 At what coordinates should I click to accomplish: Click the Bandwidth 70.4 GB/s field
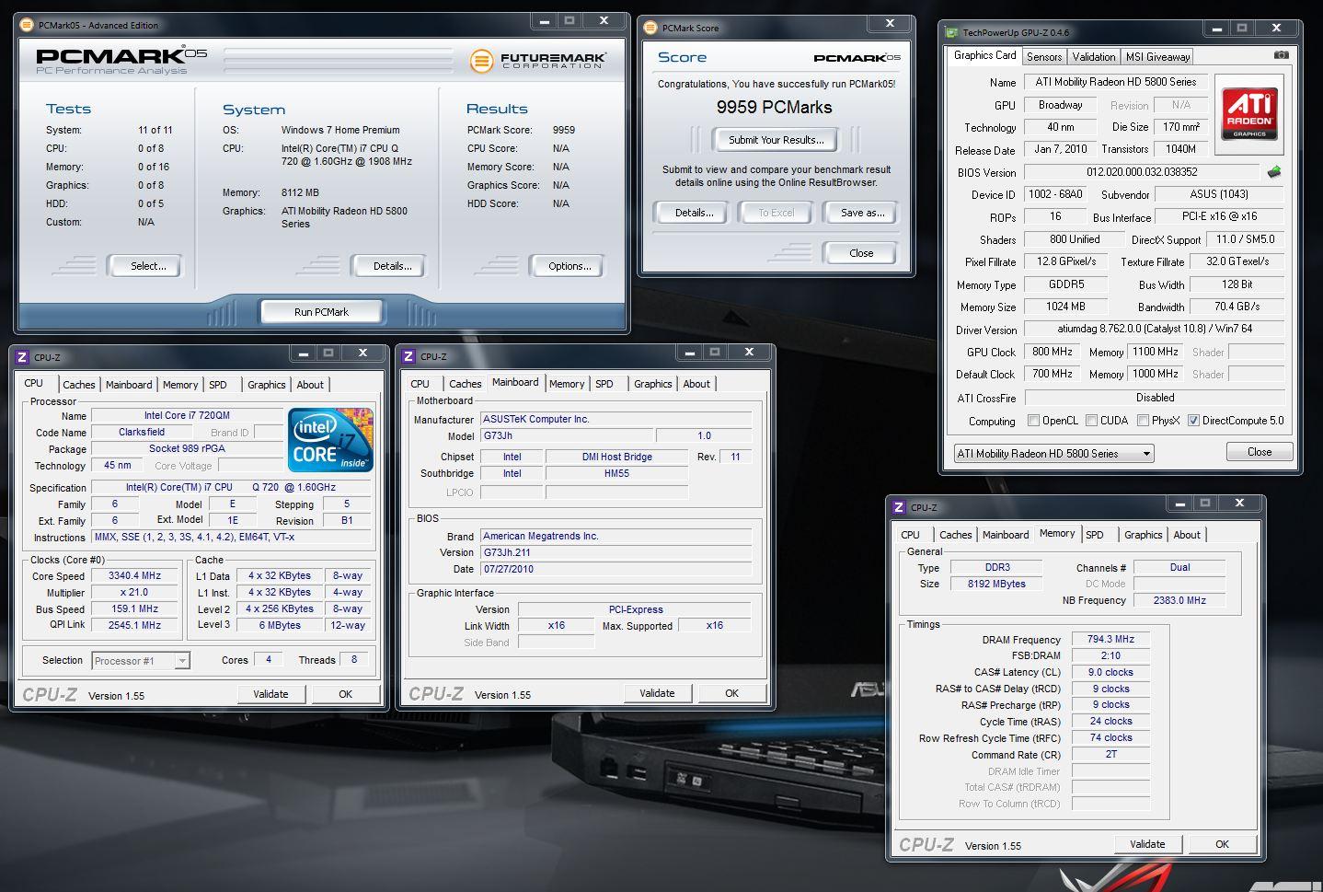pyautogui.click(x=1237, y=307)
